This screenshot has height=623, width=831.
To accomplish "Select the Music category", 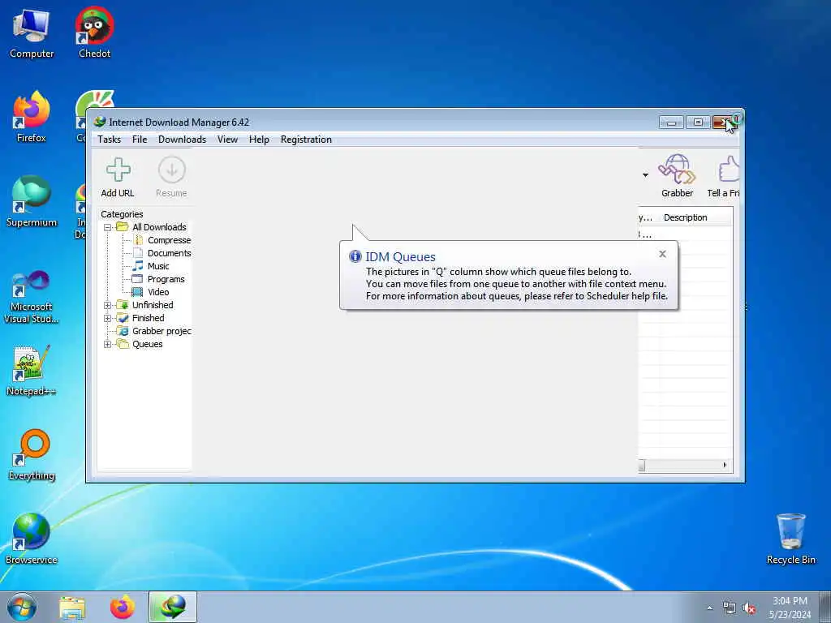I will click(158, 266).
